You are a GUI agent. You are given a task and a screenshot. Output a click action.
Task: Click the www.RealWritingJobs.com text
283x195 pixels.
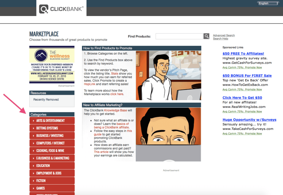point(244,107)
